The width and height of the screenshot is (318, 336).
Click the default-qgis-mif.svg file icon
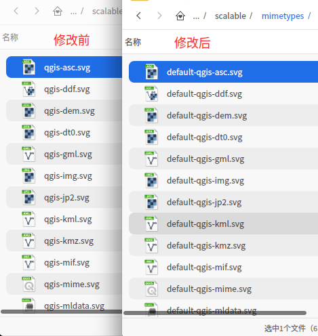(x=151, y=267)
